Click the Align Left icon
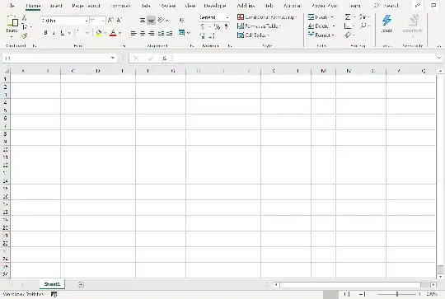 tap(133, 34)
